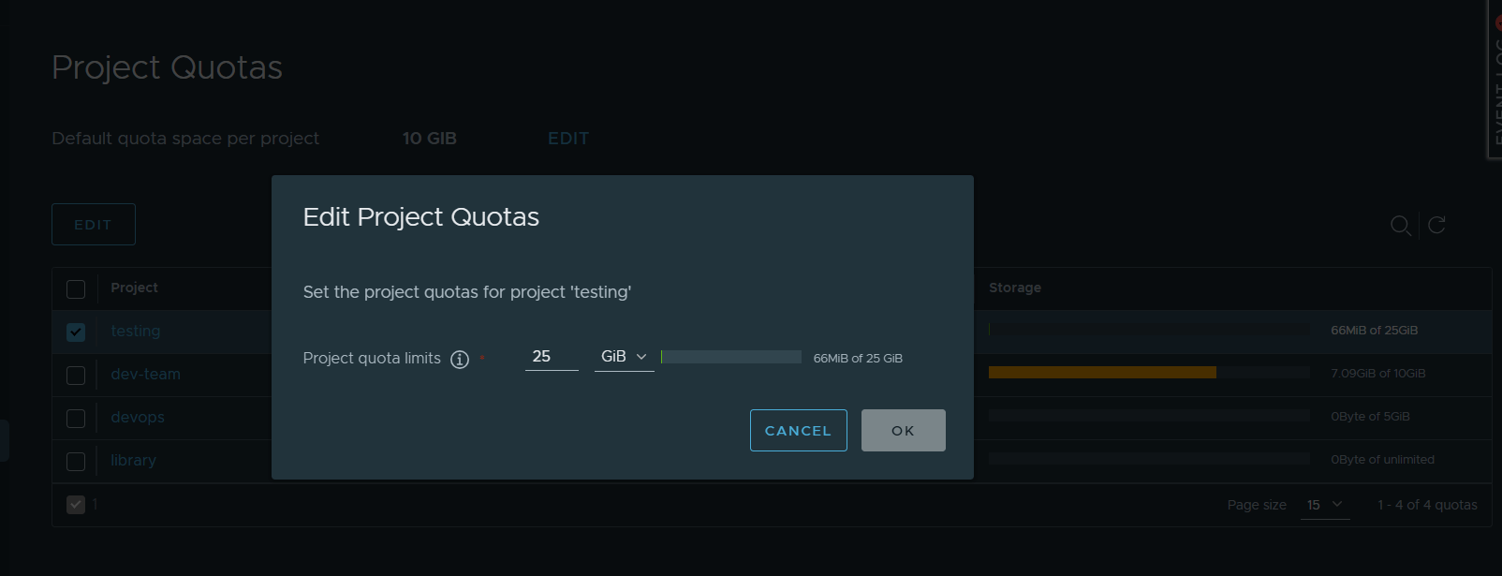Viewport: 1502px width, 576px height.
Task: Click the Cancel button in dialog
Action: (798, 431)
